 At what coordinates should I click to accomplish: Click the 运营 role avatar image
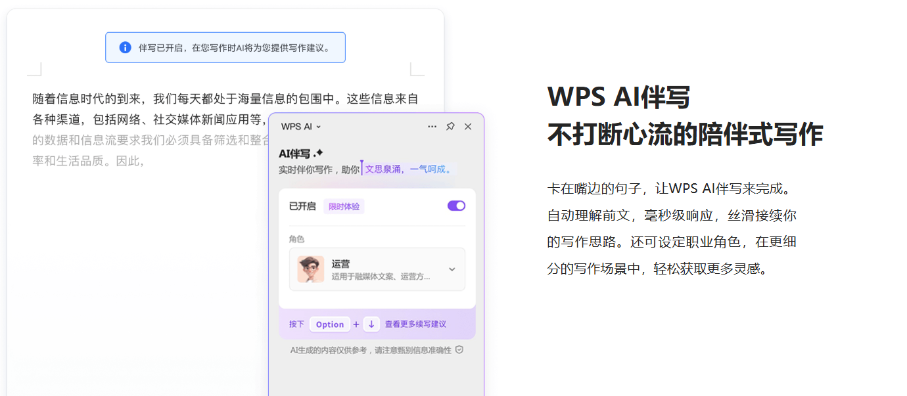310,269
